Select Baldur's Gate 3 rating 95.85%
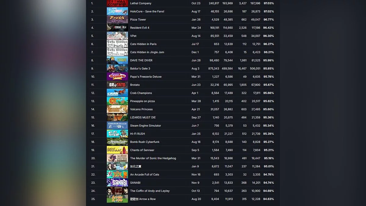This screenshot has width=366, height=206. [269, 68]
